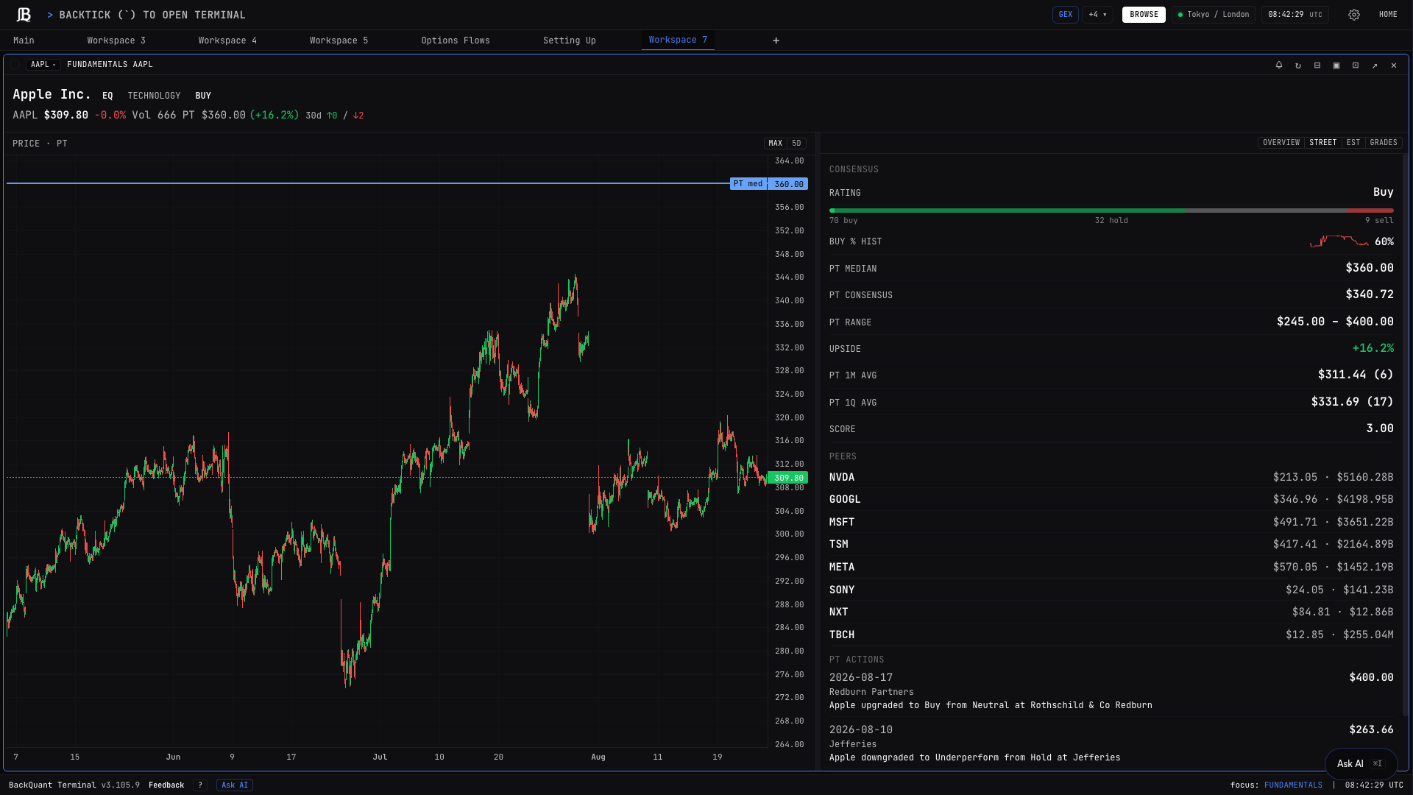Click the PT 1Q AVG value $331.69 (17)
This screenshot has width=1413, height=795.
click(1352, 402)
